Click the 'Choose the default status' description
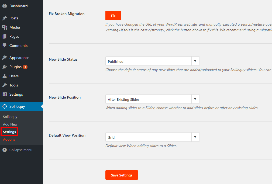 189,70
